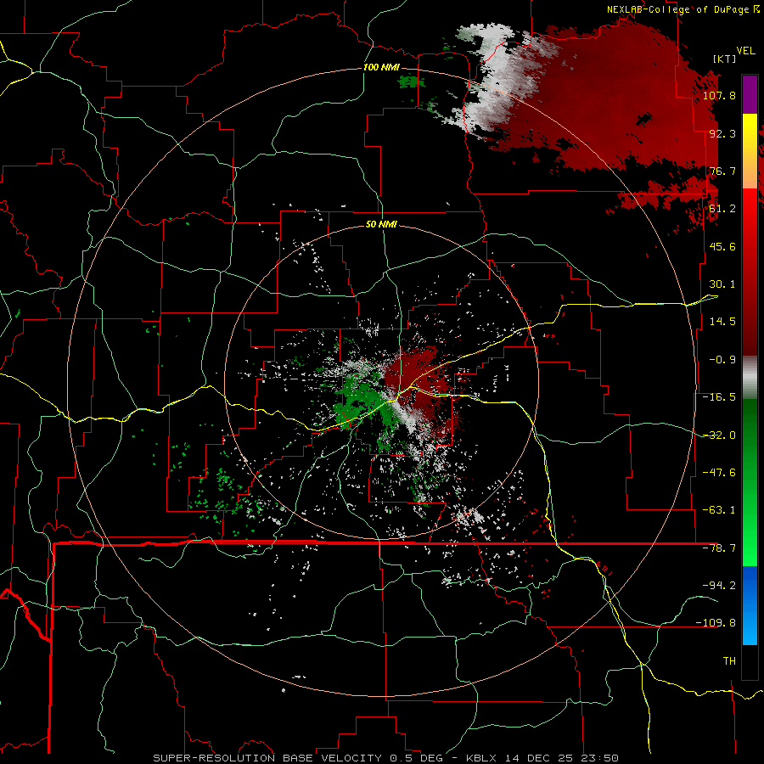Pick the purple segment of velocity color bar

click(x=750, y=94)
